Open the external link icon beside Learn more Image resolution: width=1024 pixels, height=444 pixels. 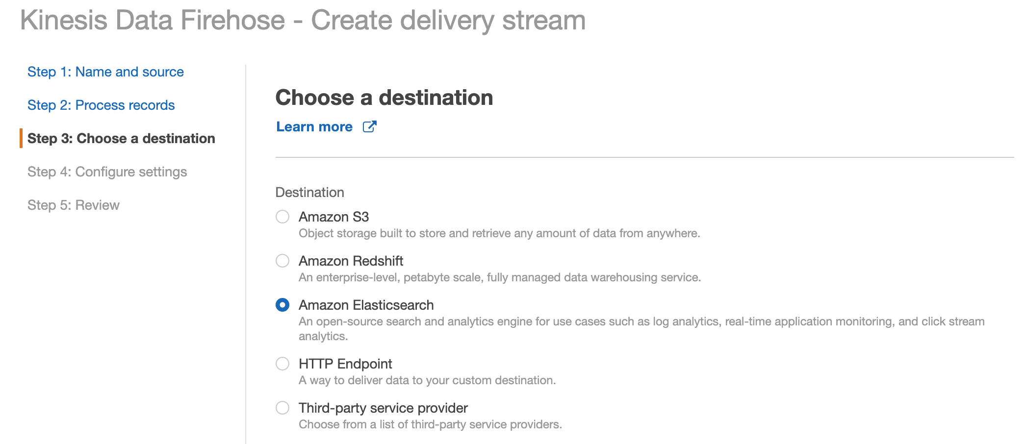tap(369, 126)
